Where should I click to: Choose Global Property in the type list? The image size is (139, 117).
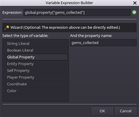coord(37,57)
